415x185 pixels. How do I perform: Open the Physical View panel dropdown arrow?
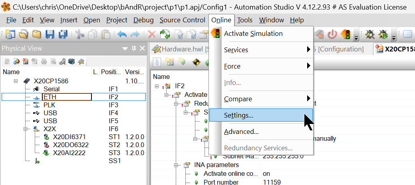tap(125, 49)
